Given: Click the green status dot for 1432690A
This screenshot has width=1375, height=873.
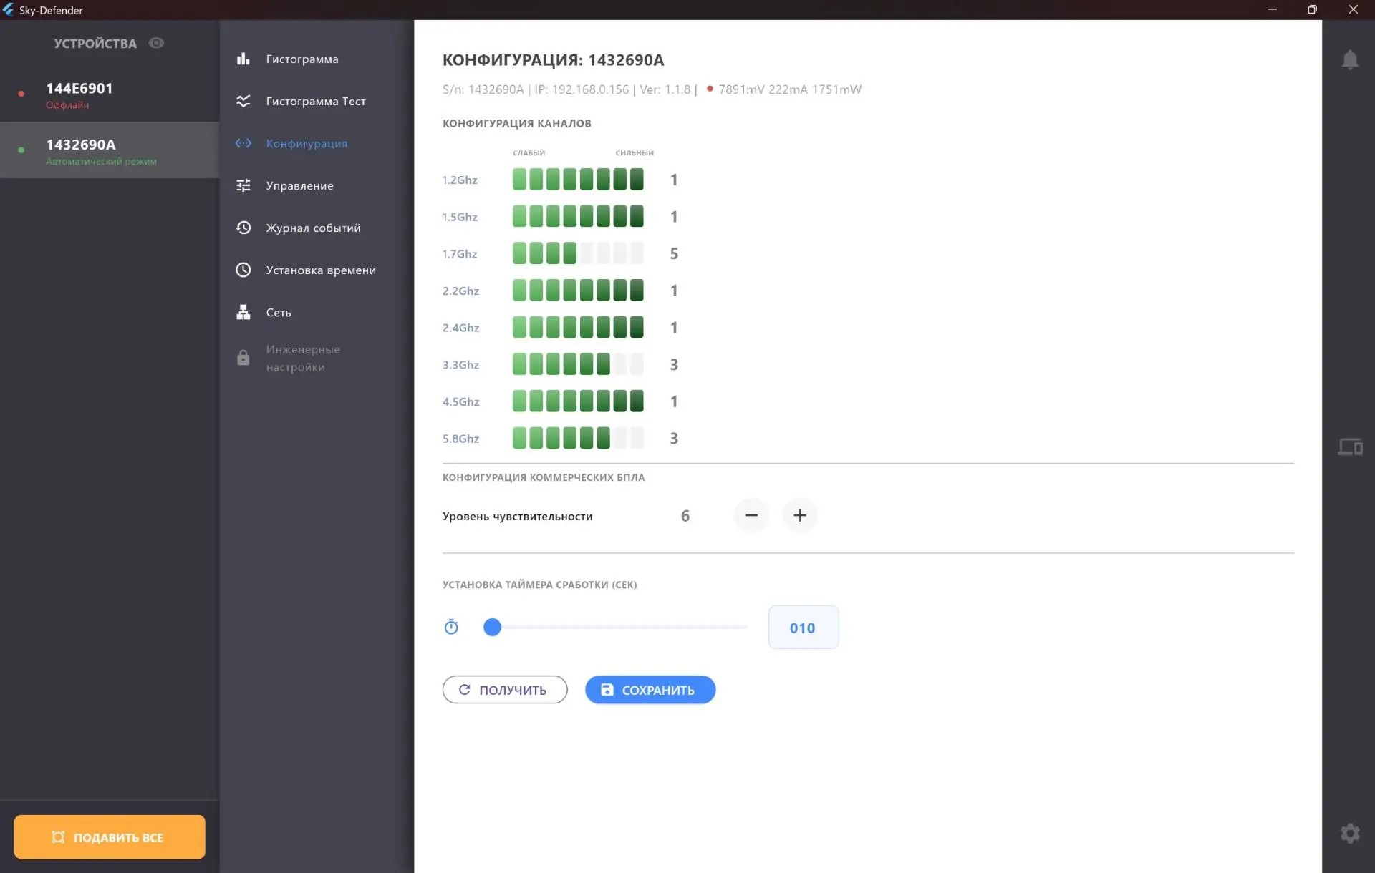Looking at the screenshot, I should (21, 150).
